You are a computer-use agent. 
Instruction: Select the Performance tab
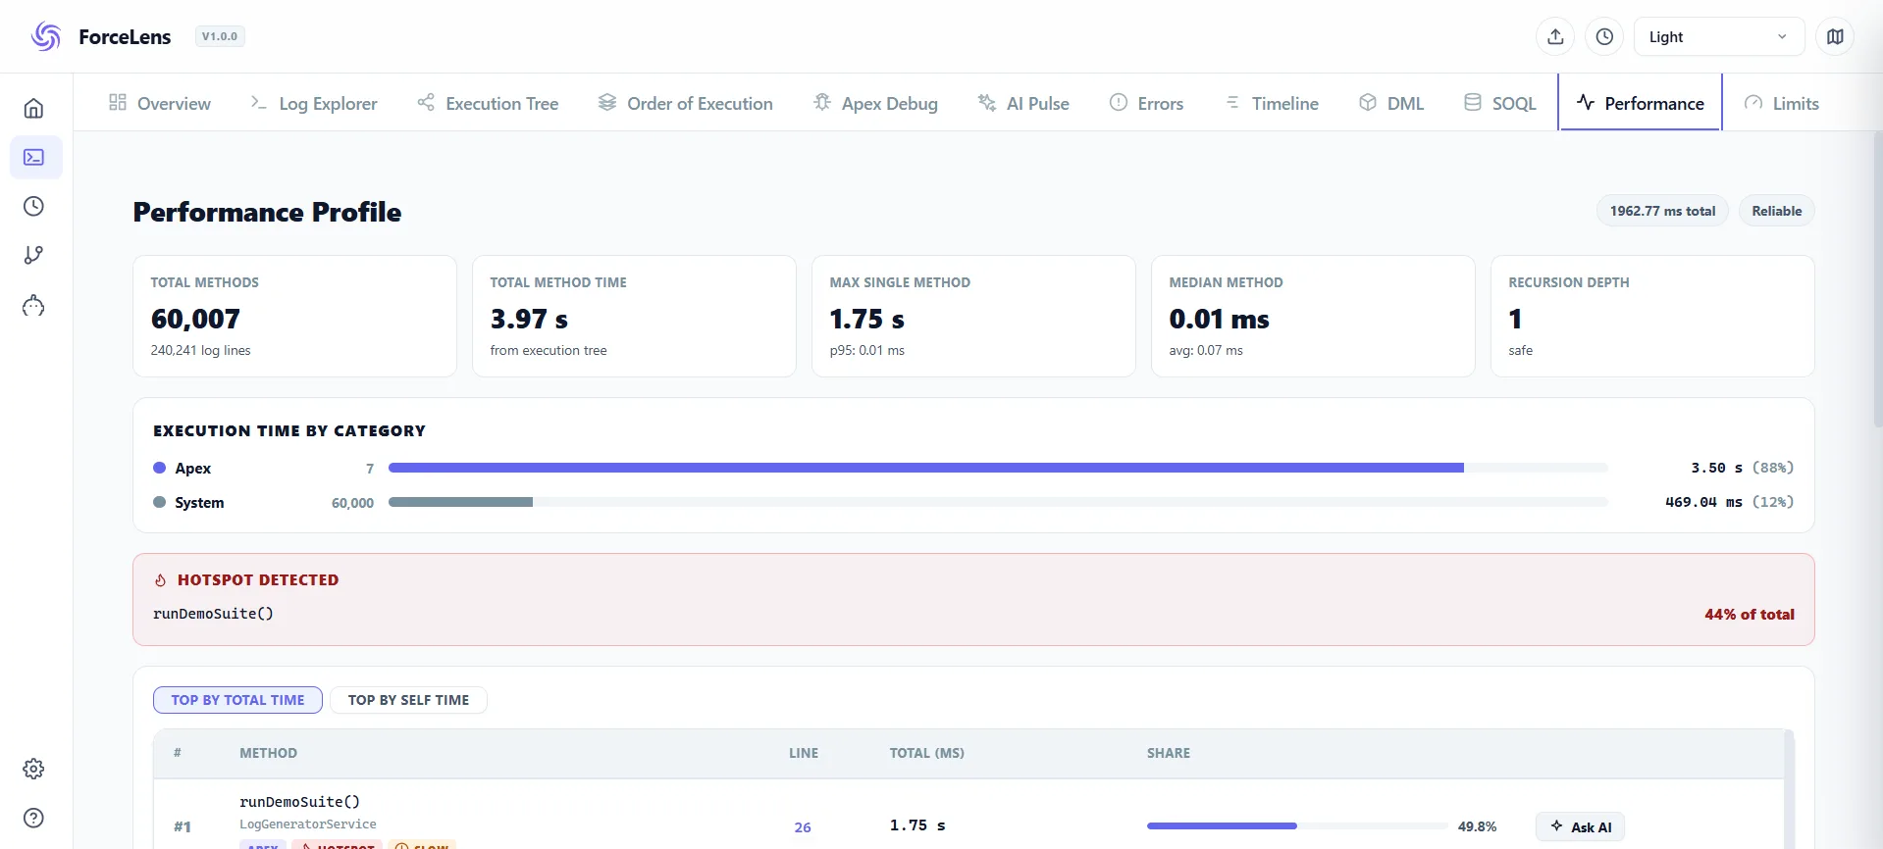click(1641, 103)
